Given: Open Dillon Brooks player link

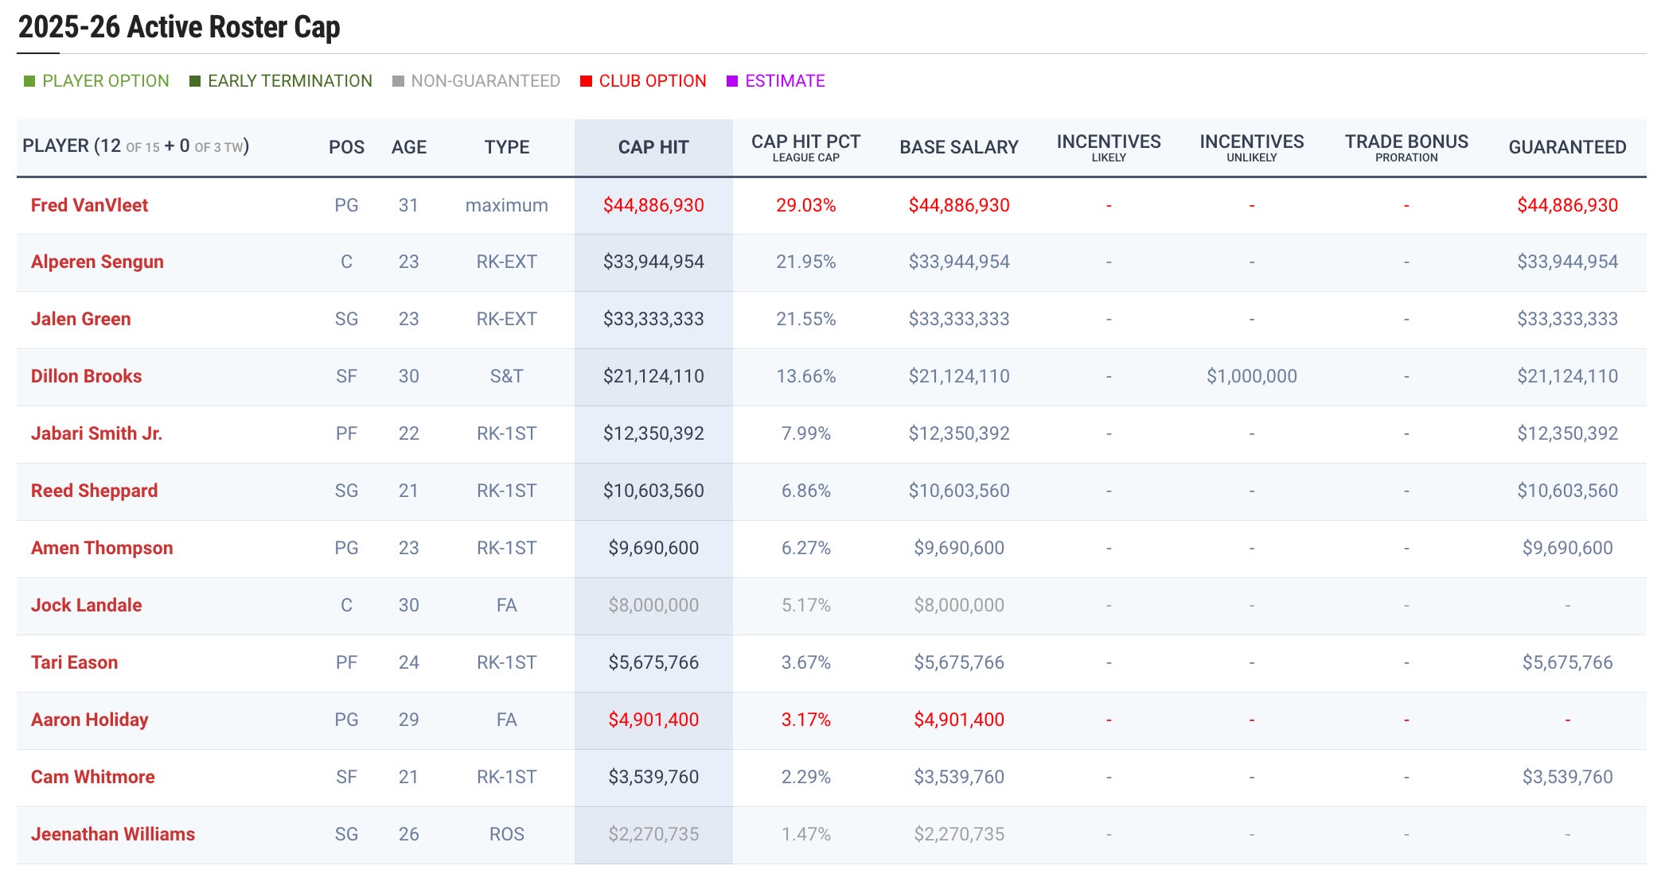Looking at the screenshot, I should [86, 377].
